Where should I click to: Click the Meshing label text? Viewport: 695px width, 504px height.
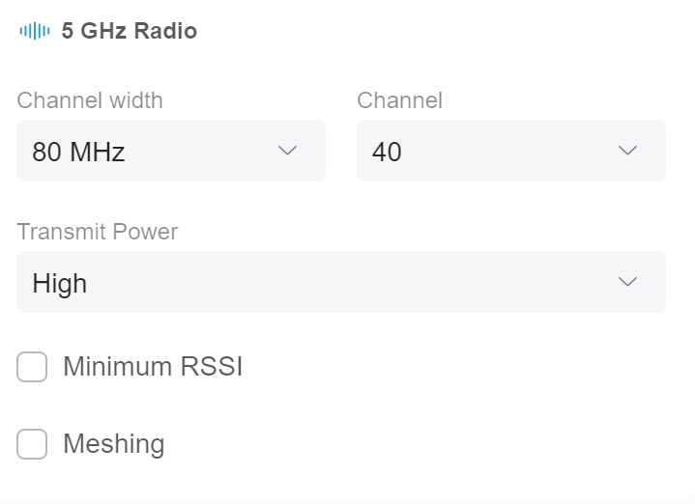click(x=113, y=444)
